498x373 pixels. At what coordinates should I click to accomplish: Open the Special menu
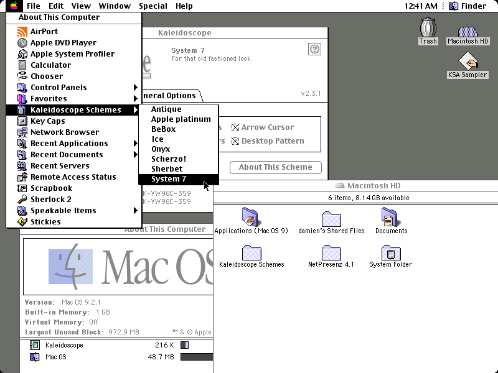click(153, 6)
